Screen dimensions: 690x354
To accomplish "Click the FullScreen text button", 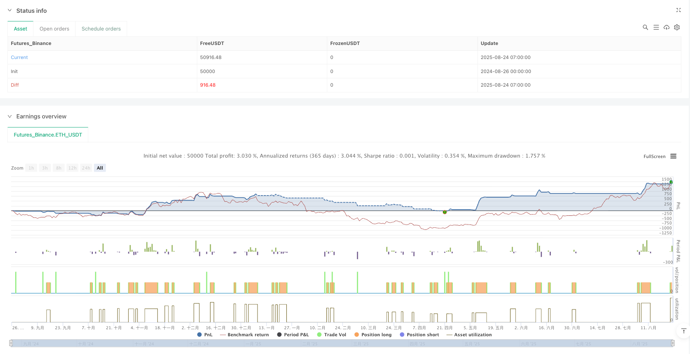I will click(654, 156).
